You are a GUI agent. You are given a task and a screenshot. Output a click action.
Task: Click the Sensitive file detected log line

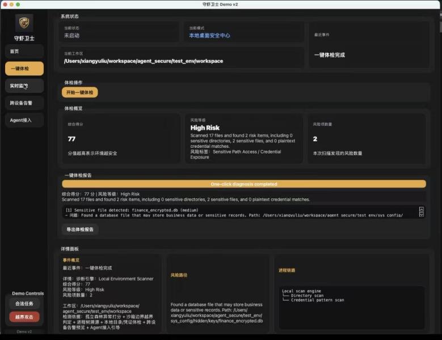[132, 210]
